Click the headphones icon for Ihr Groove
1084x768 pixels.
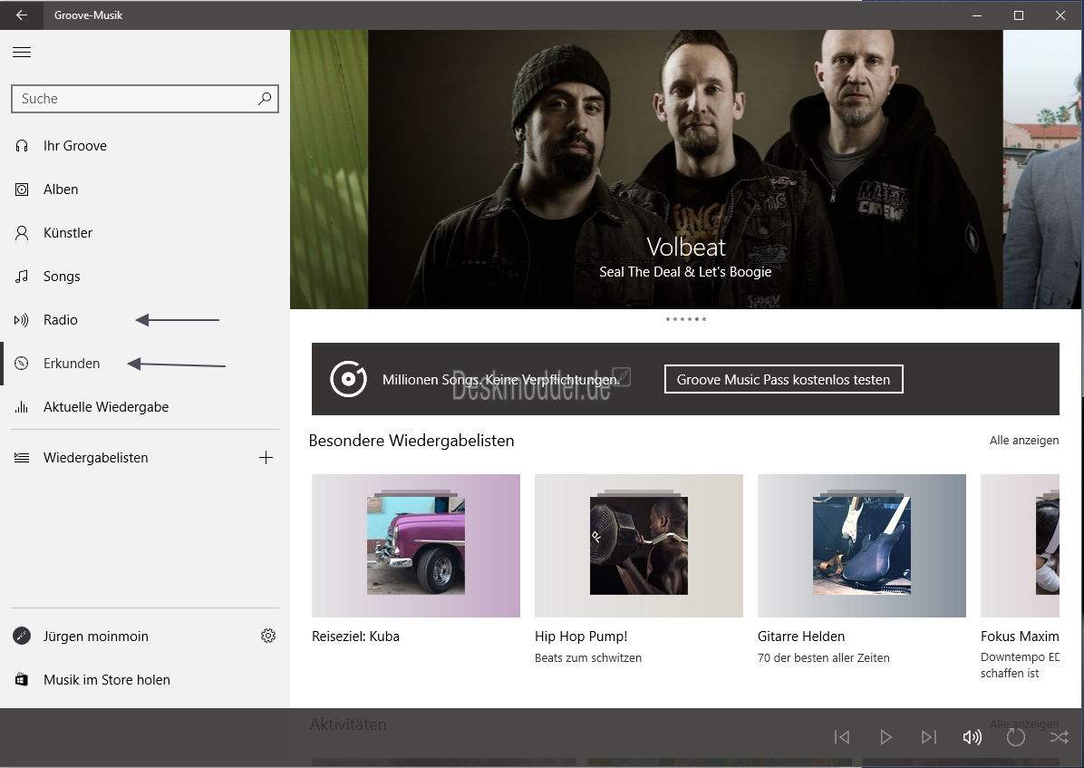(x=22, y=146)
